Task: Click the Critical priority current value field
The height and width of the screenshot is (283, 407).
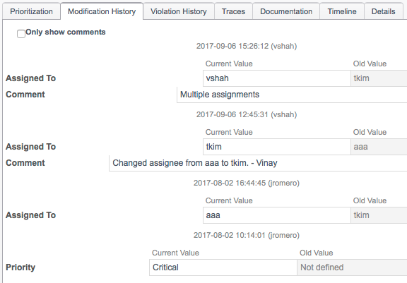Action: tap(223, 267)
